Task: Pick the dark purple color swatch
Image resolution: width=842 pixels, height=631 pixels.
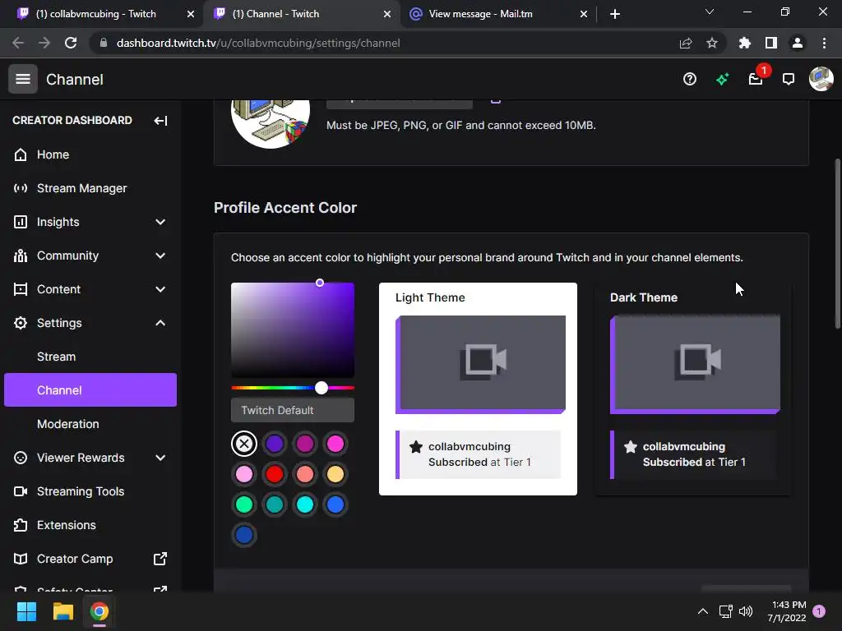Action: [275, 444]
